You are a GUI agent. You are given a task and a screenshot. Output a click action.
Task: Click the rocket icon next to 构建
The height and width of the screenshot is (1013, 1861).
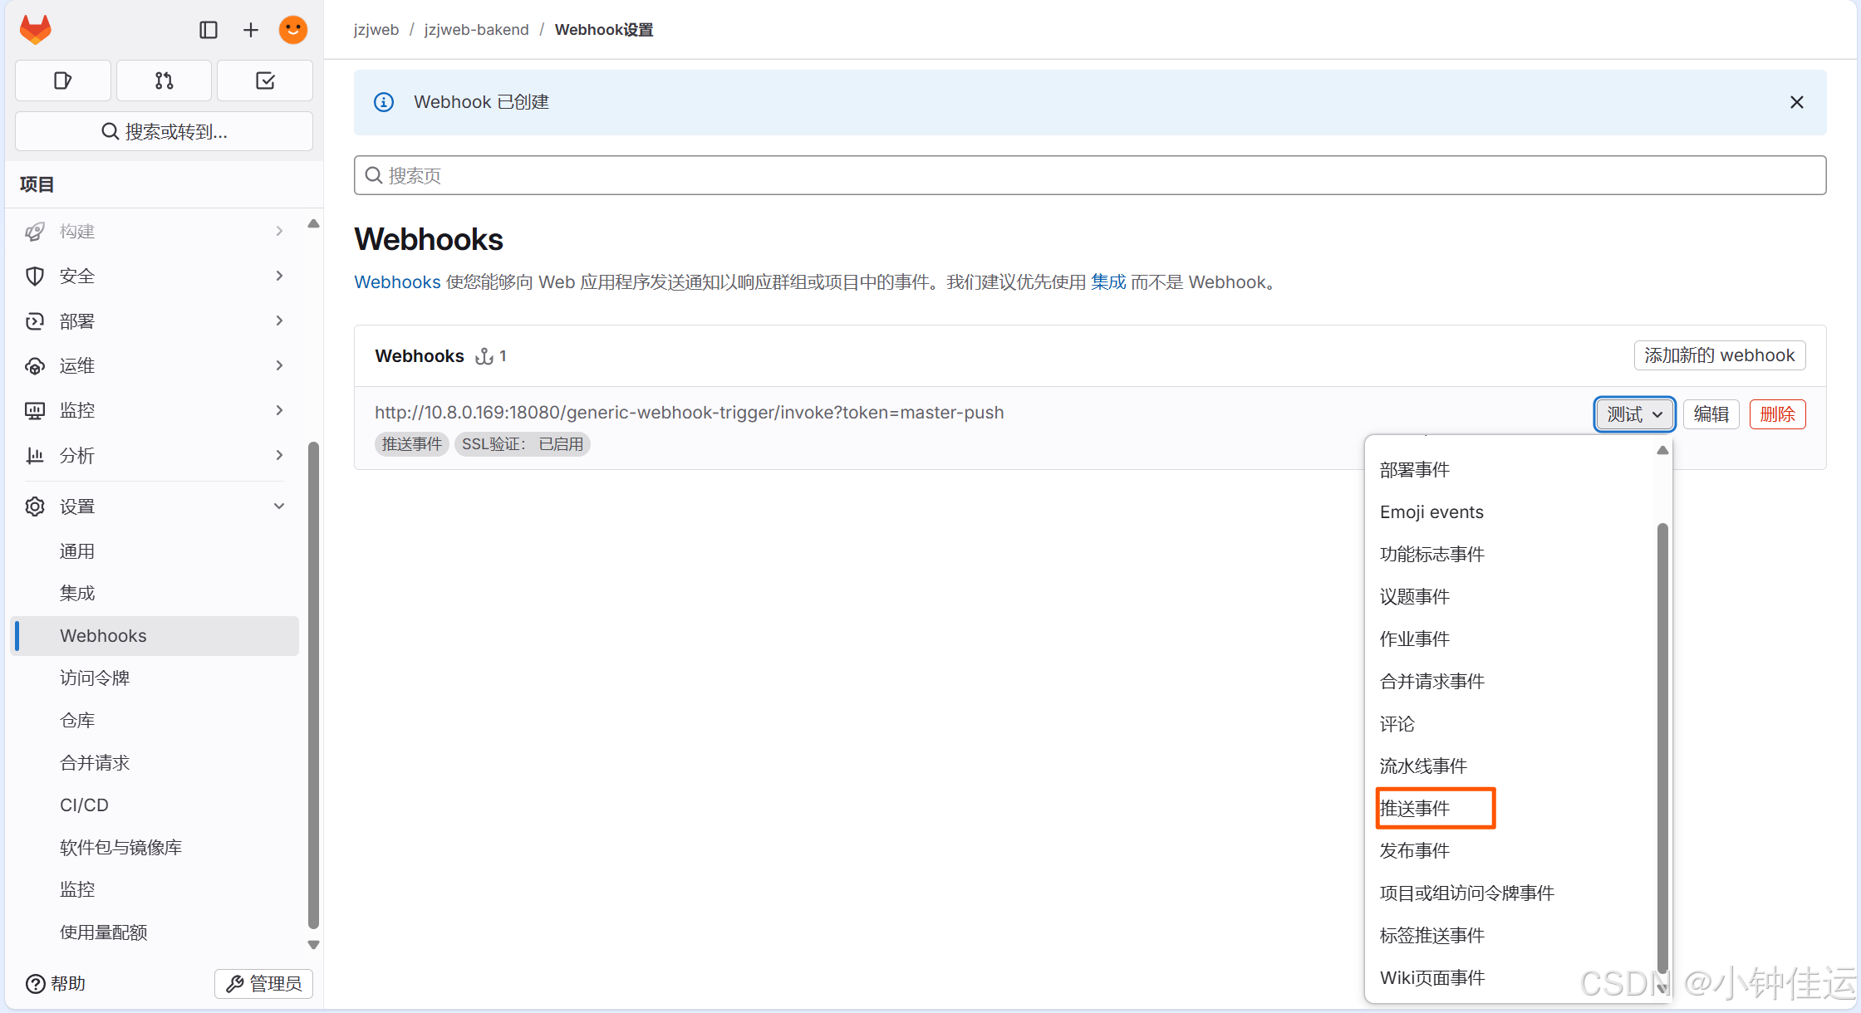[35, 232]
